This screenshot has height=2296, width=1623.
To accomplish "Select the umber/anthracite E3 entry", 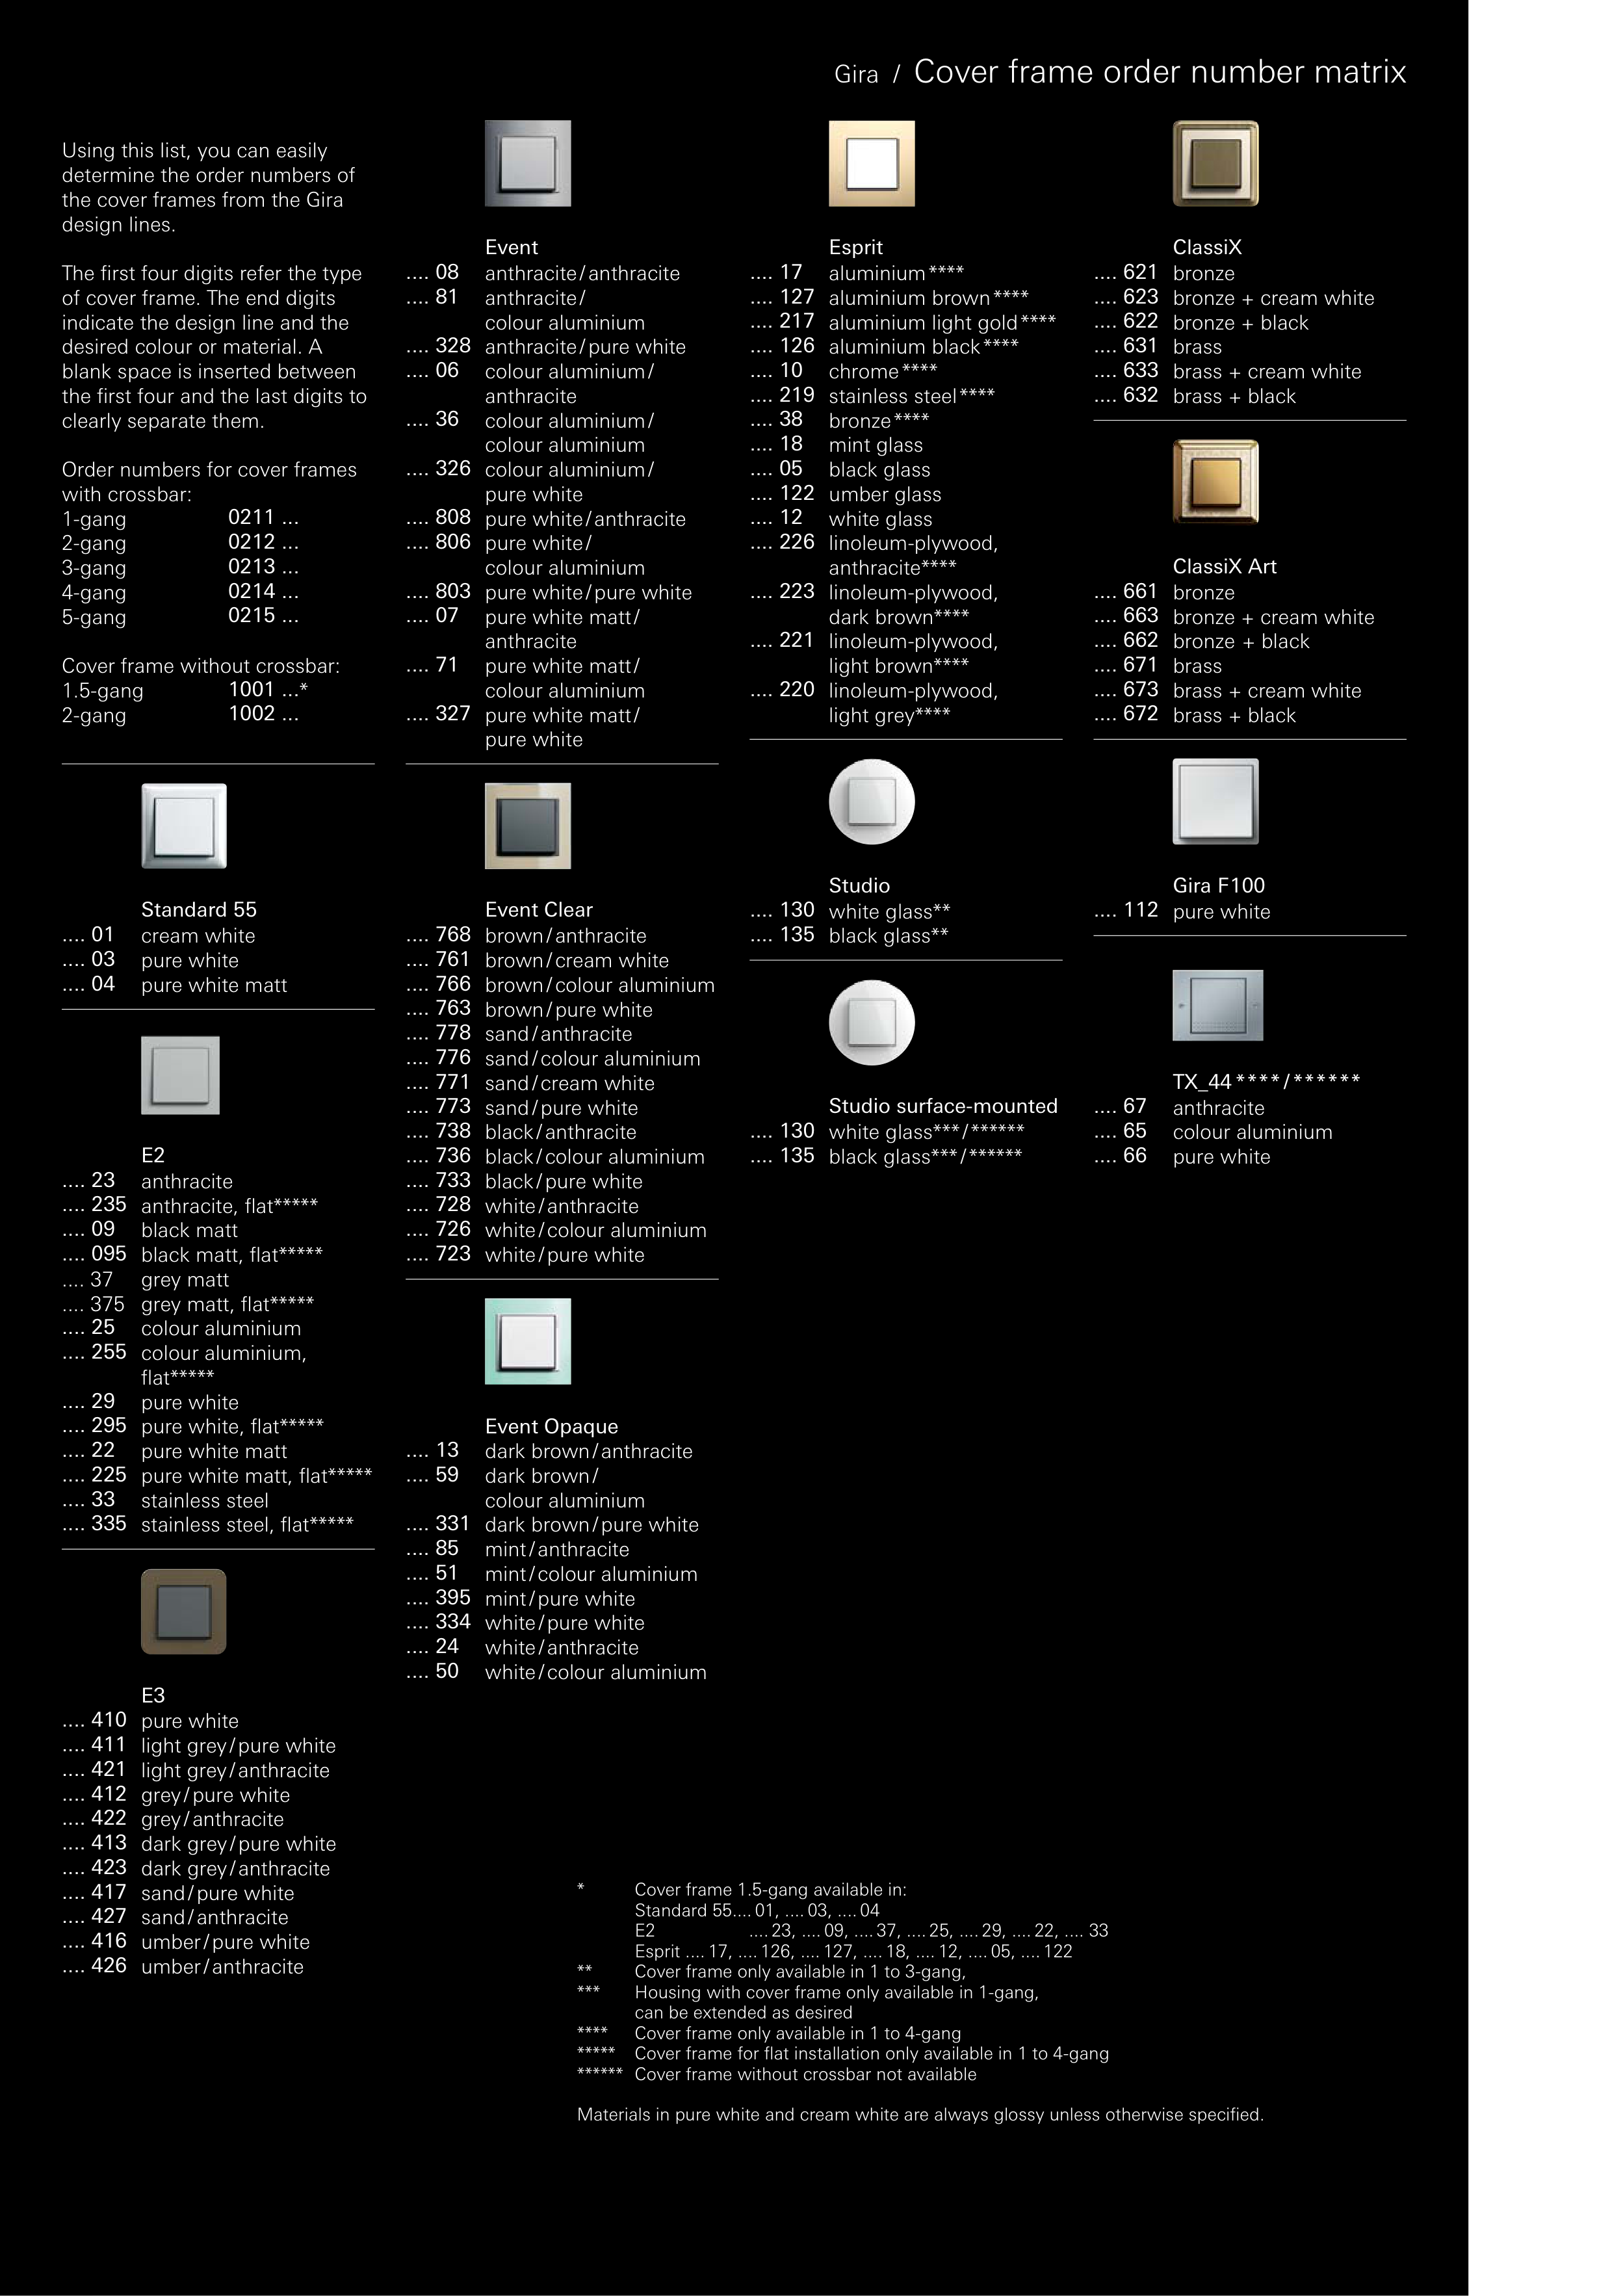I will pyautogui.click(x=222, y=1966).
